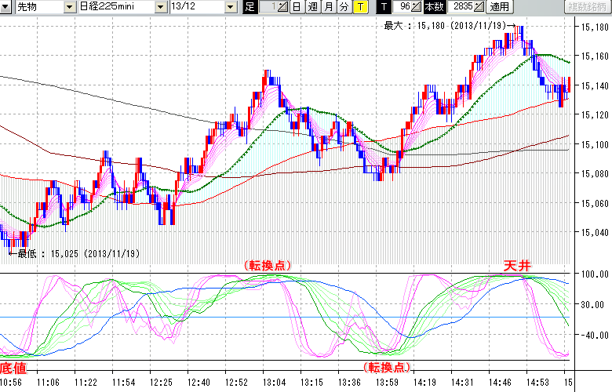
Task: Click the T value field showing 96
Action: point(403,7)
